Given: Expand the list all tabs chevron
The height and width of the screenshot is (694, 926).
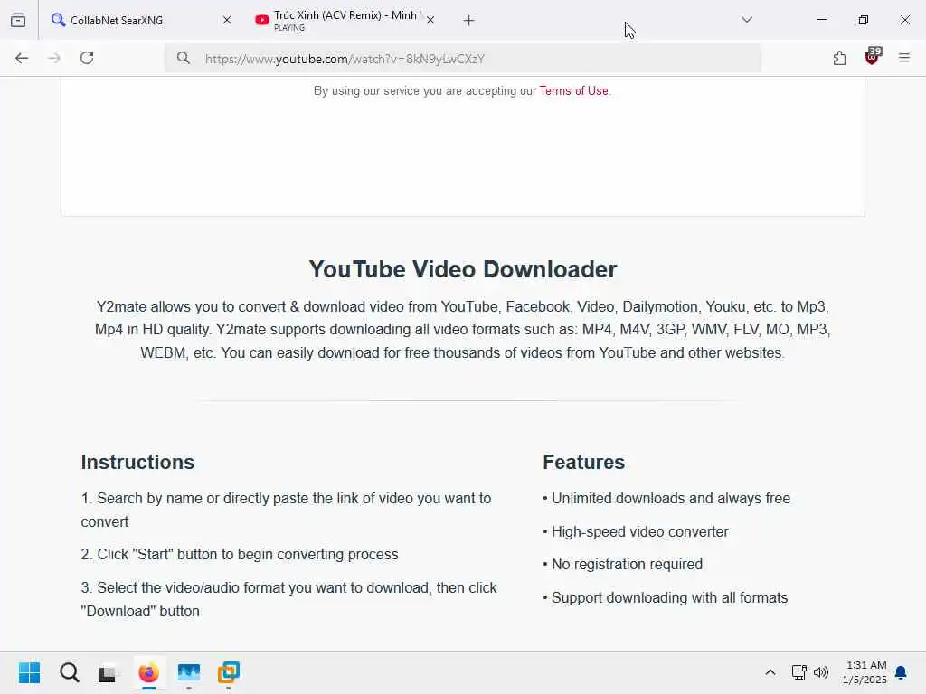Looking at the screenshot, I should 746,20.
